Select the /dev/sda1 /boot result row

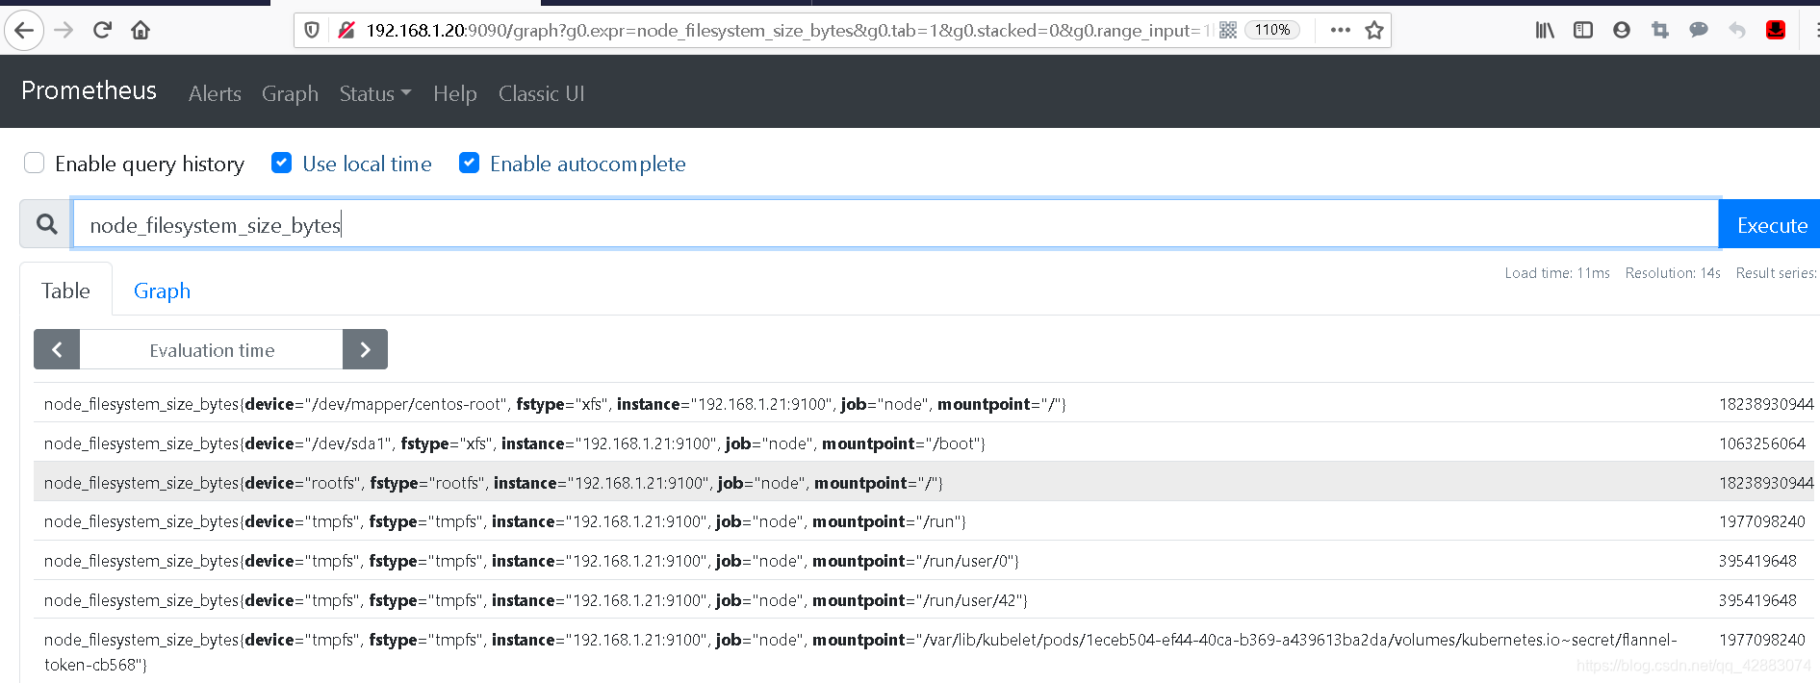point(924,443)
